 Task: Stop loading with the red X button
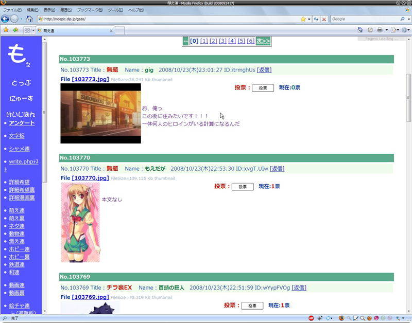pos(324,19)
